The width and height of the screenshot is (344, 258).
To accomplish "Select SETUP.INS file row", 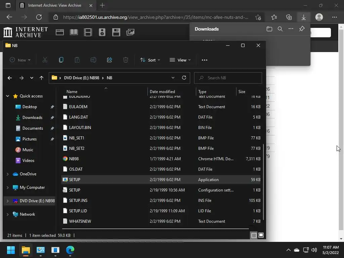I will pos(161,201).
